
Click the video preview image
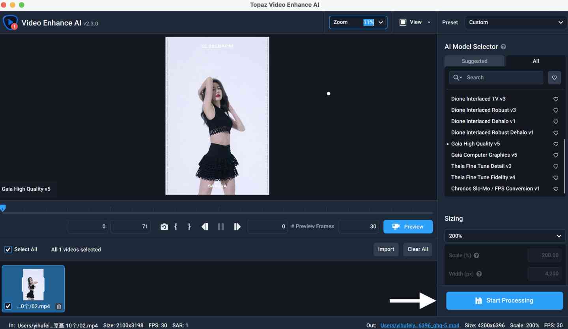tap(217, 116)
